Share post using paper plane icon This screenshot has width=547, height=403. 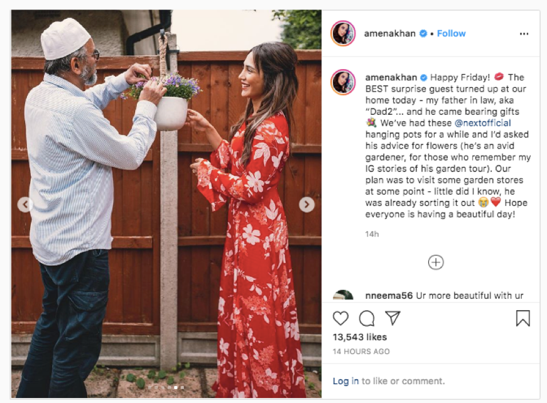click(x=393, y=318)
